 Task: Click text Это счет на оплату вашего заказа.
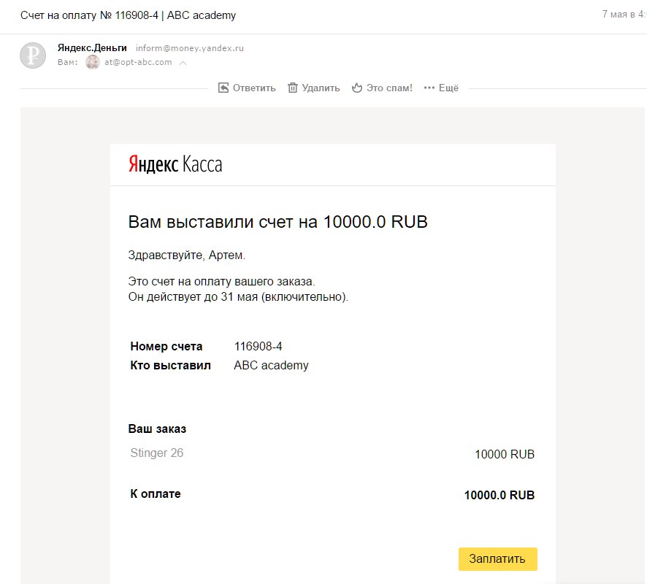221,282
